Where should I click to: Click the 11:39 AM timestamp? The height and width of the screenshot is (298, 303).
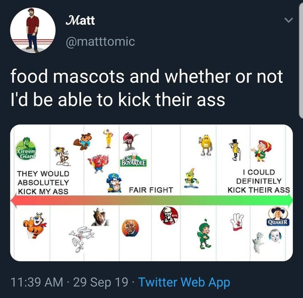37,282
